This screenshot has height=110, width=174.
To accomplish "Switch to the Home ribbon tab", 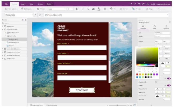I will tap(14, 4).
